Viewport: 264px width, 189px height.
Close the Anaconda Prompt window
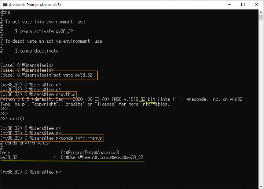pyautogui.click(x=257, y=4)
